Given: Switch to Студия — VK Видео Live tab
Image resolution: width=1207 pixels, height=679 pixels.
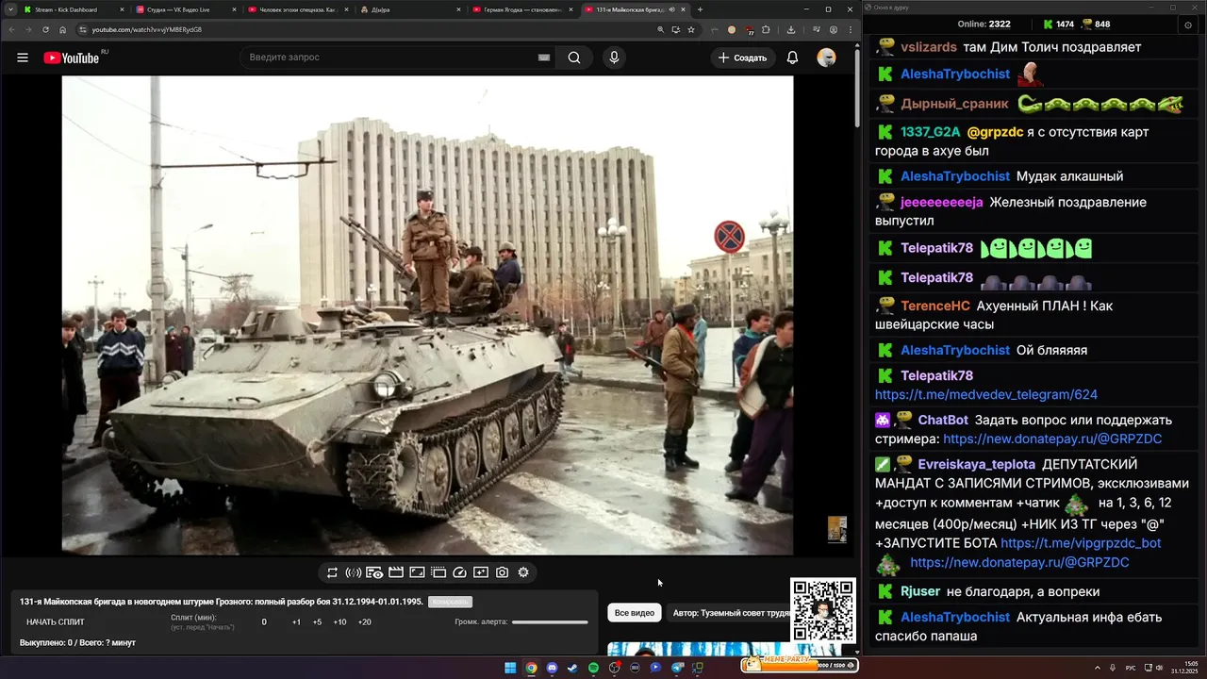Looking at the screenshot, I should pos(185,9).
